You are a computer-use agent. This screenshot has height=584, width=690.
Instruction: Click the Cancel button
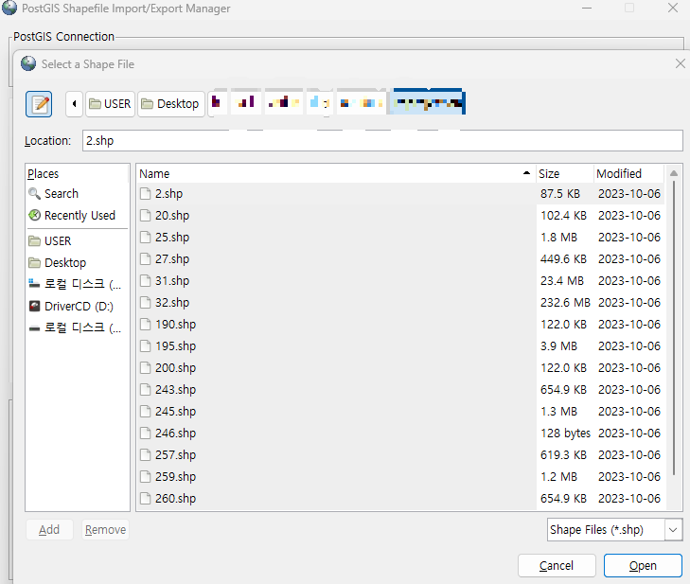coord(557,565)
